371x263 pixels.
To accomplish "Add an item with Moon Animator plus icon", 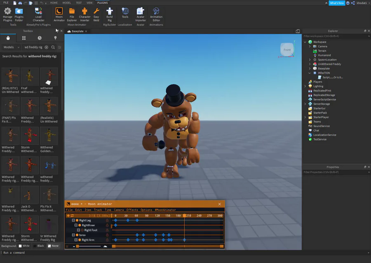I will click(x=68, y=216).
